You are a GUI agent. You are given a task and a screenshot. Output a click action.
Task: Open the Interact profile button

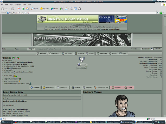(88, 87)
